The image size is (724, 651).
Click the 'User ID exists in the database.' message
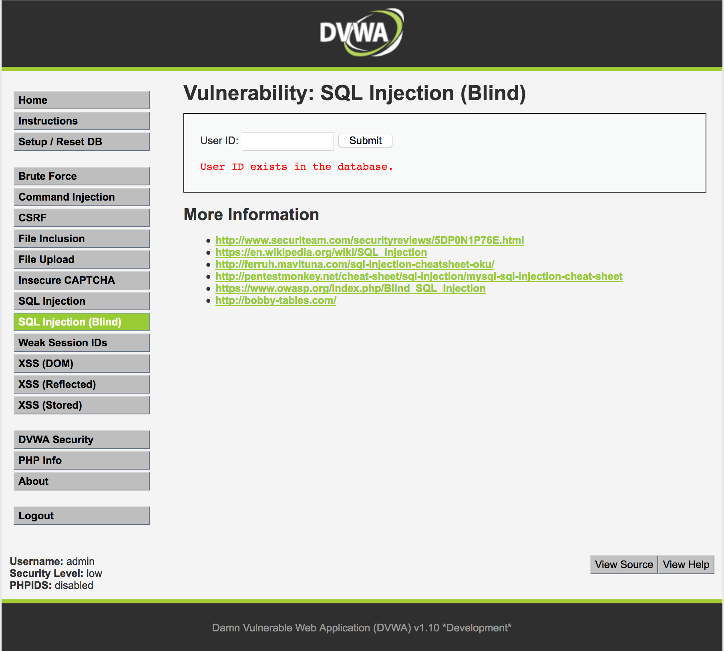coord(296,167)
